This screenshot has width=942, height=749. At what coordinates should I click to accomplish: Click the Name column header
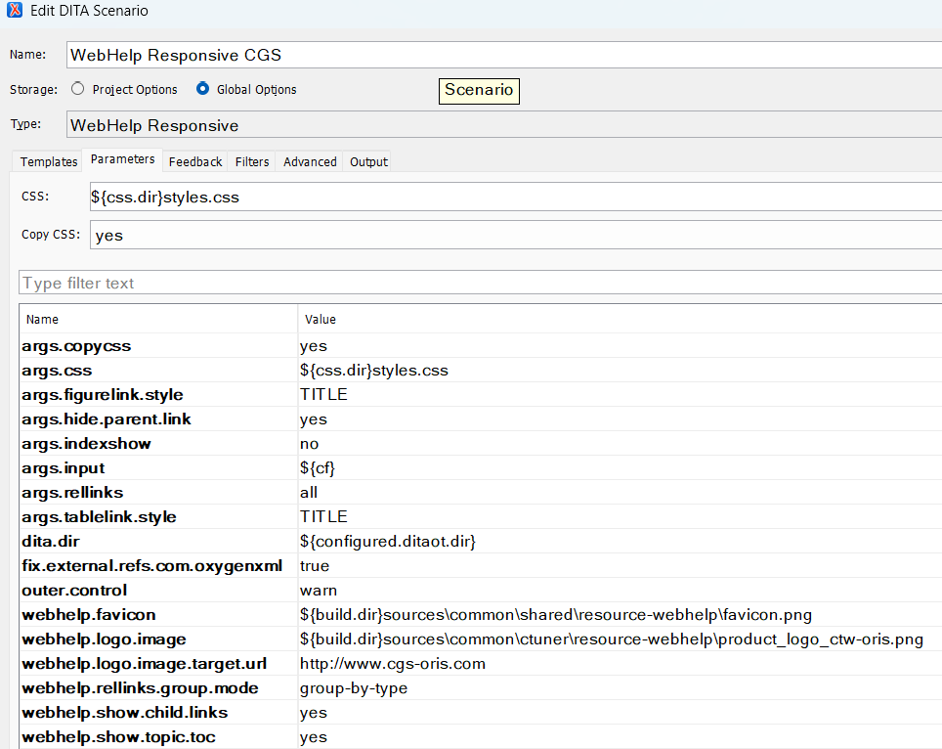(158, 319)
